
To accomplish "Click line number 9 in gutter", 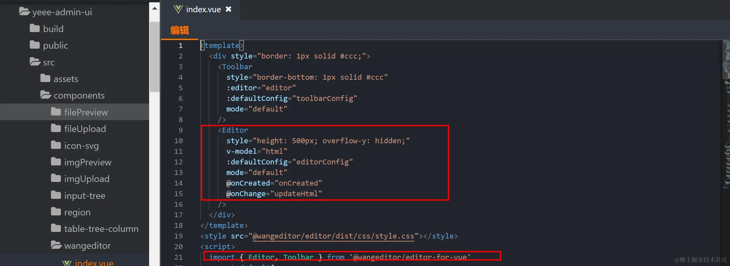I will click(x=181, y=130).
